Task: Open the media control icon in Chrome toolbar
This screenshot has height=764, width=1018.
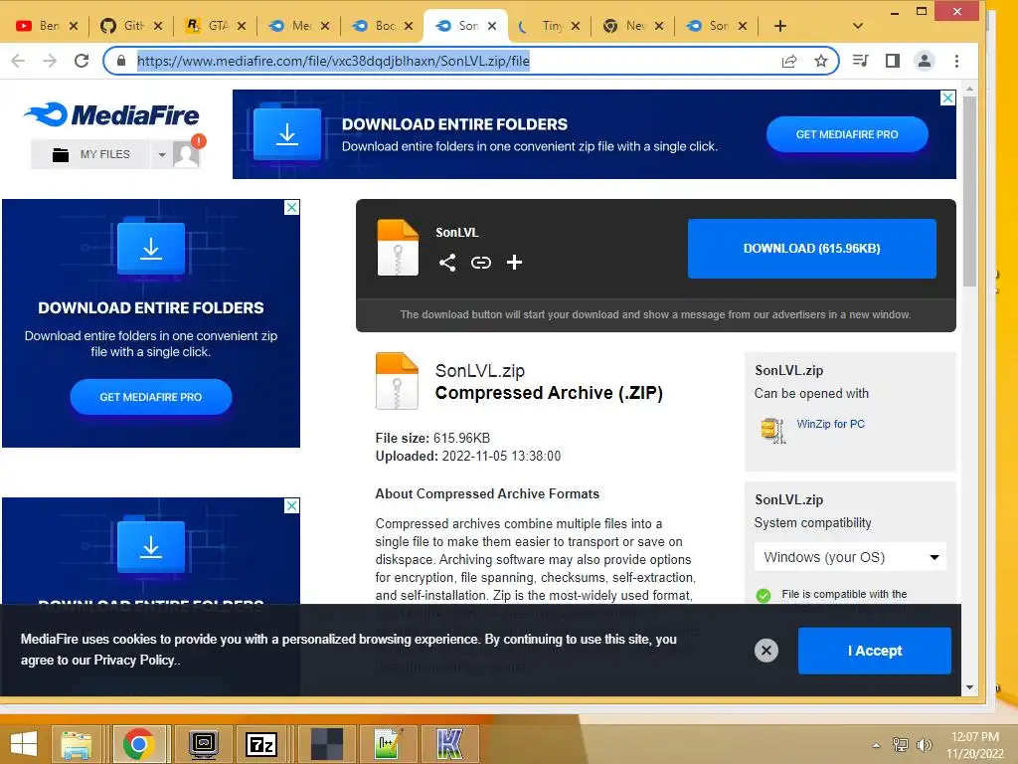Action: (x=861, y=61)
